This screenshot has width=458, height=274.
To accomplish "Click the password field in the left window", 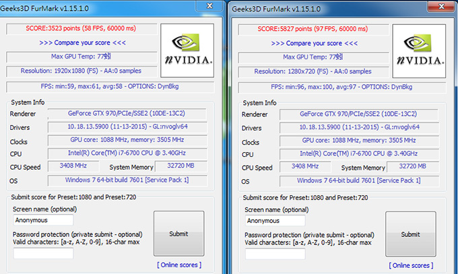I will (x=43, y=253).
